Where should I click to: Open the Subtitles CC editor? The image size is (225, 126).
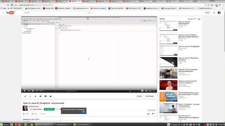(51, 96)
